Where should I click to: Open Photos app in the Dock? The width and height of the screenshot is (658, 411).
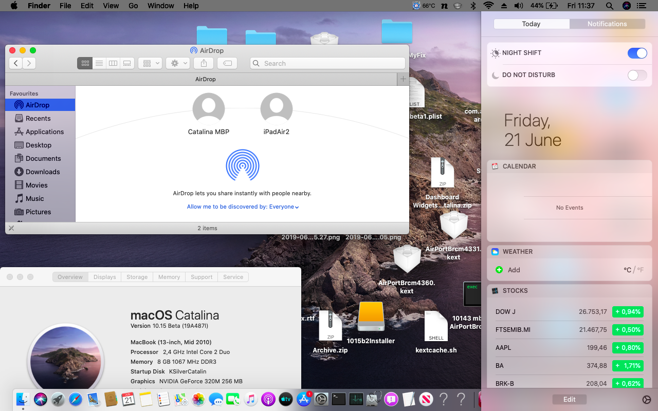tap(198, 399)
